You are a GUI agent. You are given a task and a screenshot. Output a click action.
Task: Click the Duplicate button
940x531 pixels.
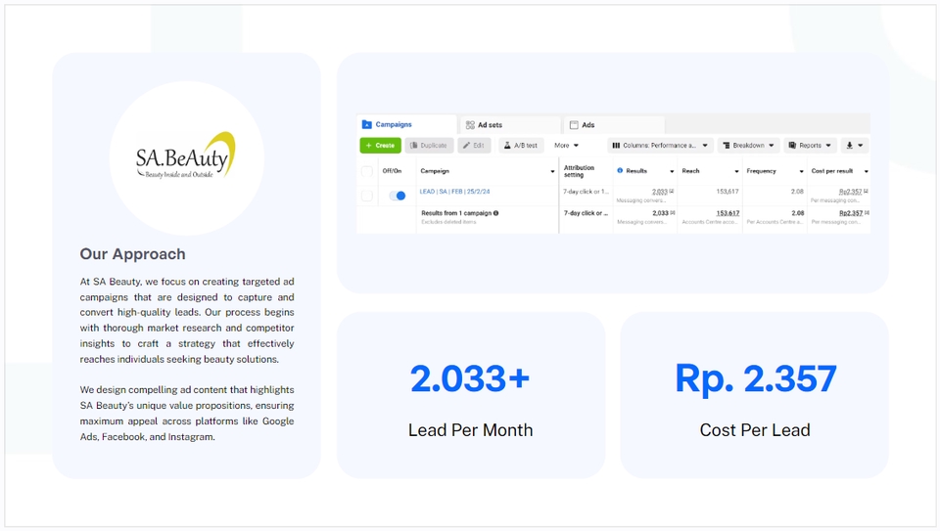click(x=429, y=146)
